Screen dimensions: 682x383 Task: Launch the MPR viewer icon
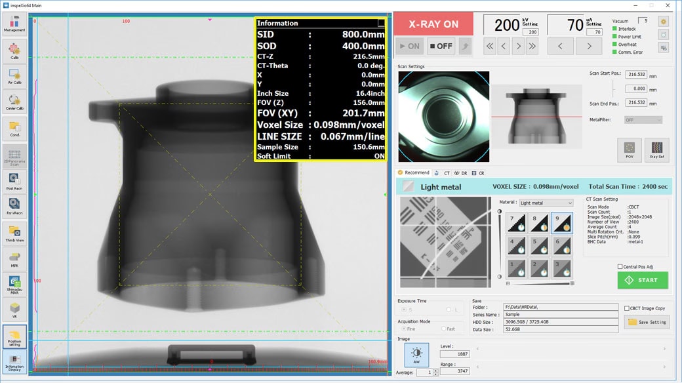point(14,259)
